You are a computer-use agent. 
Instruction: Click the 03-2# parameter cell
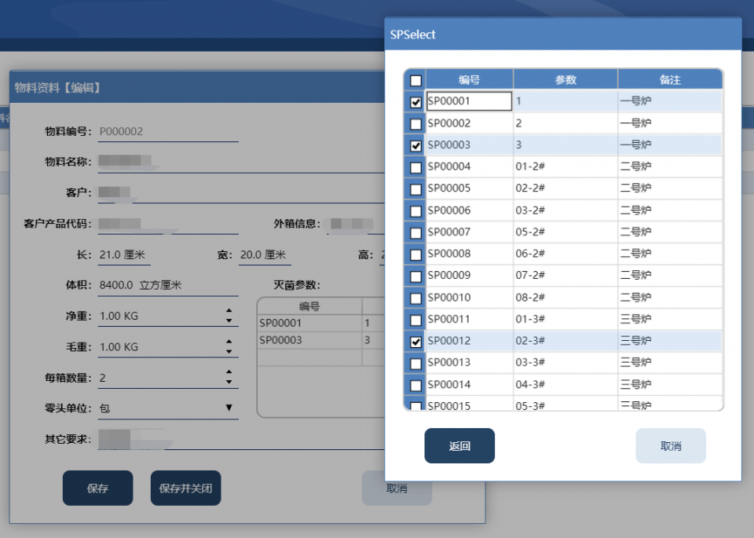pos(565,210)
